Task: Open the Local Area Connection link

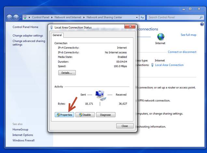Action: tap(169, 65)
